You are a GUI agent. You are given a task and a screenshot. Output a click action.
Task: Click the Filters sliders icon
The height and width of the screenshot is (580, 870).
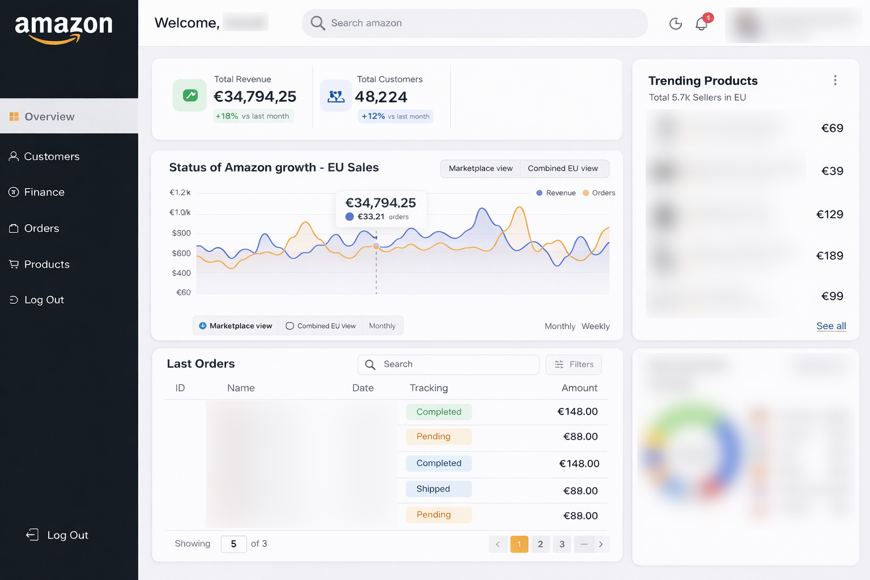tap(559, 365)
